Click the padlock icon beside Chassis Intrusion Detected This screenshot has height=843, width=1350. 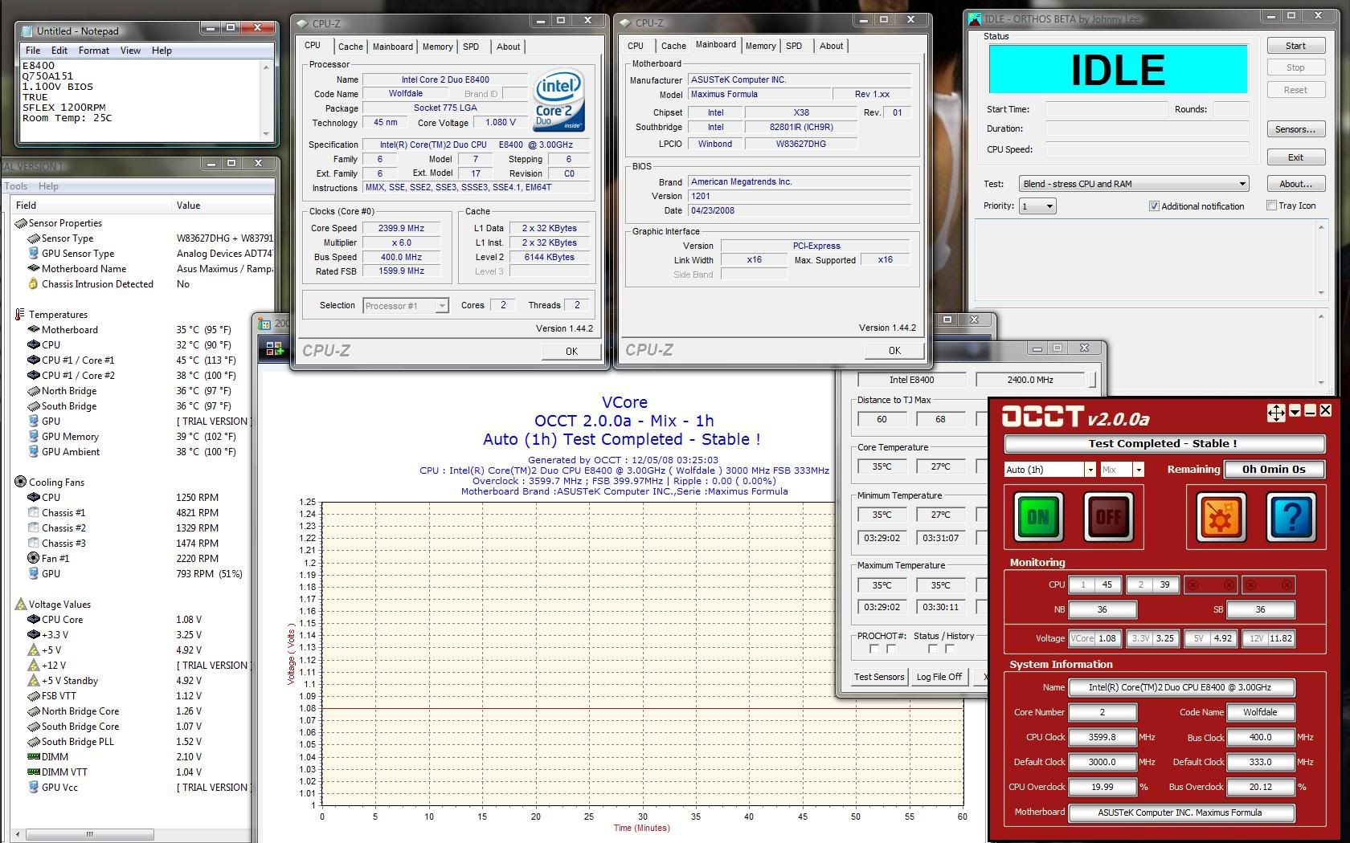click(x=33, y=283)
